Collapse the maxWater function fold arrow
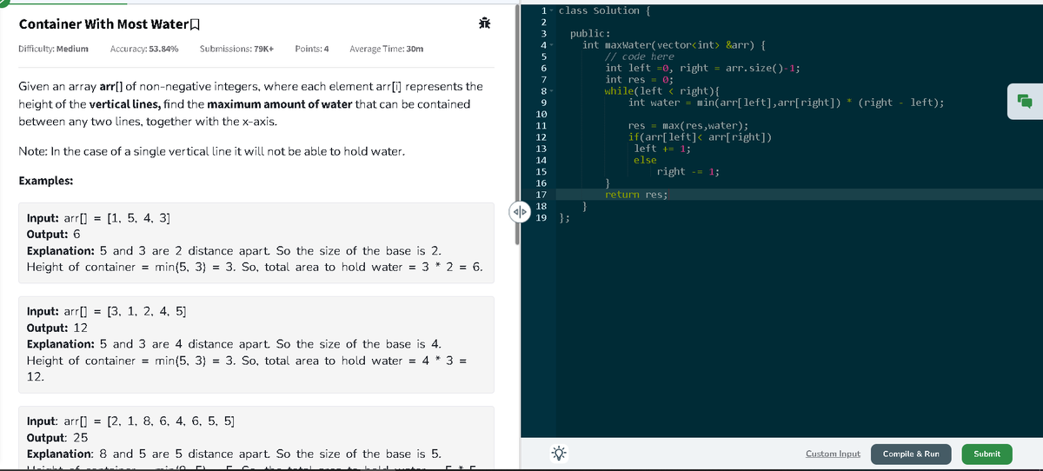The width and height of the screenshot is (1043, 471). tap(551, 44)
